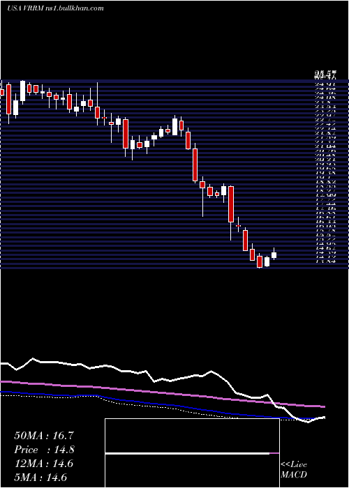This screenshot has width=349, height=488.
Task: Click the '<<Live MACD' label
Action: 294,470
